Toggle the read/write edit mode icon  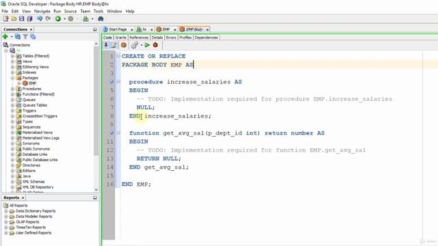point(114,45)
